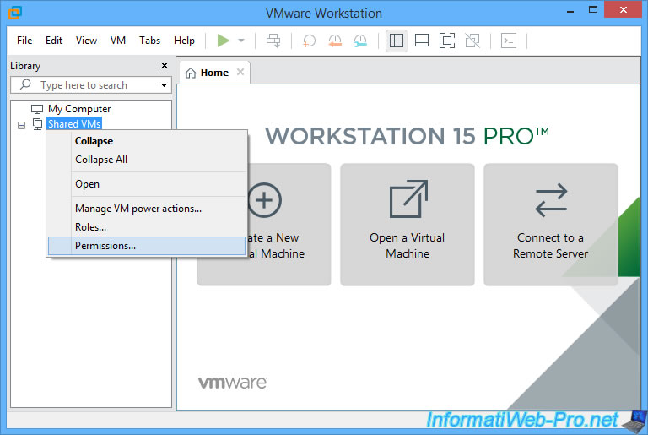
Task: Minimize the VMware Workstation window
Action: pyautogui.click(x=570, y=12)
